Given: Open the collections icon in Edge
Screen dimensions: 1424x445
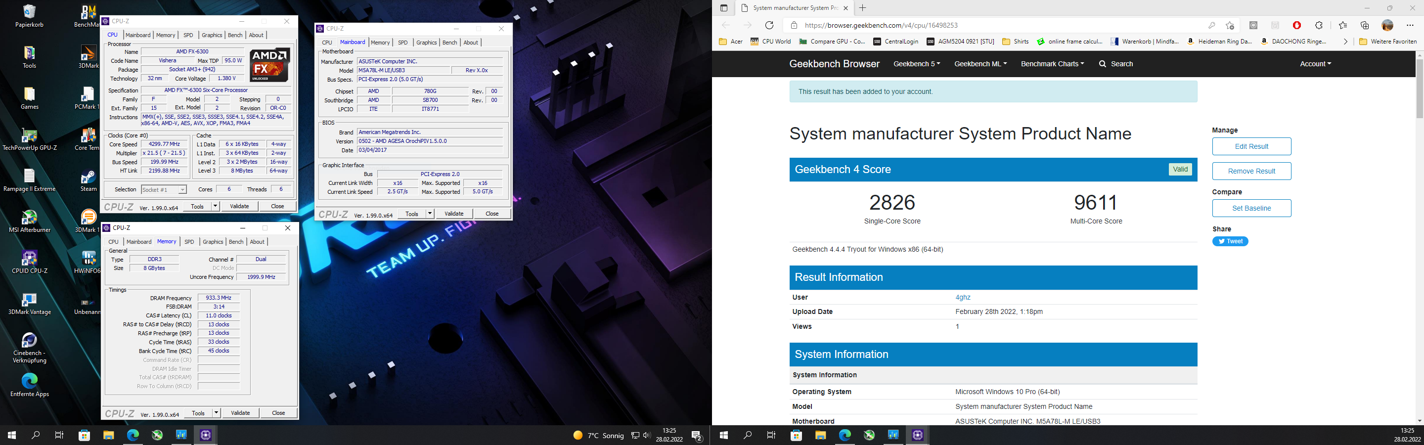Looking at the screenshot, I should [1365, 25].
